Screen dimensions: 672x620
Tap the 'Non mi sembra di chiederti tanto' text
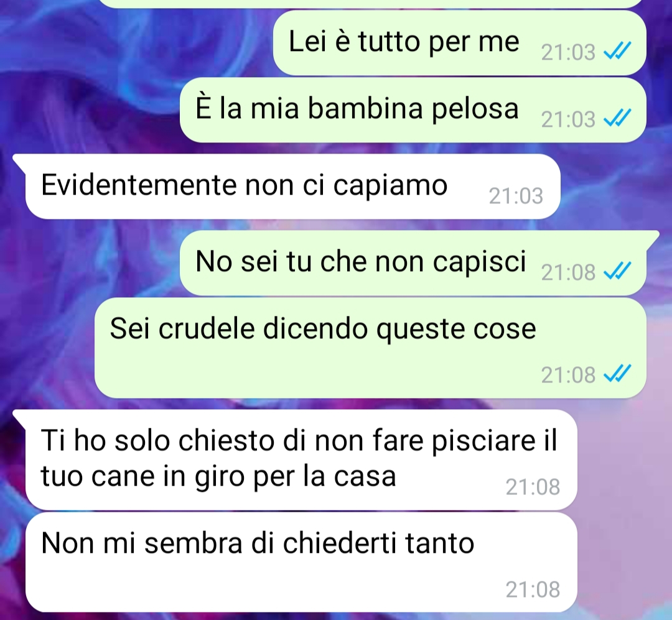tap(258, 543)
